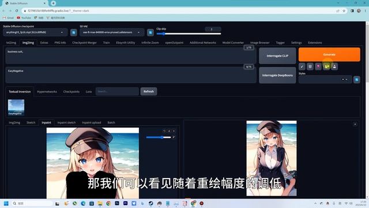Reload the browser page
The width and height of the screenshot is (369, 208).
tap(17, 11)
